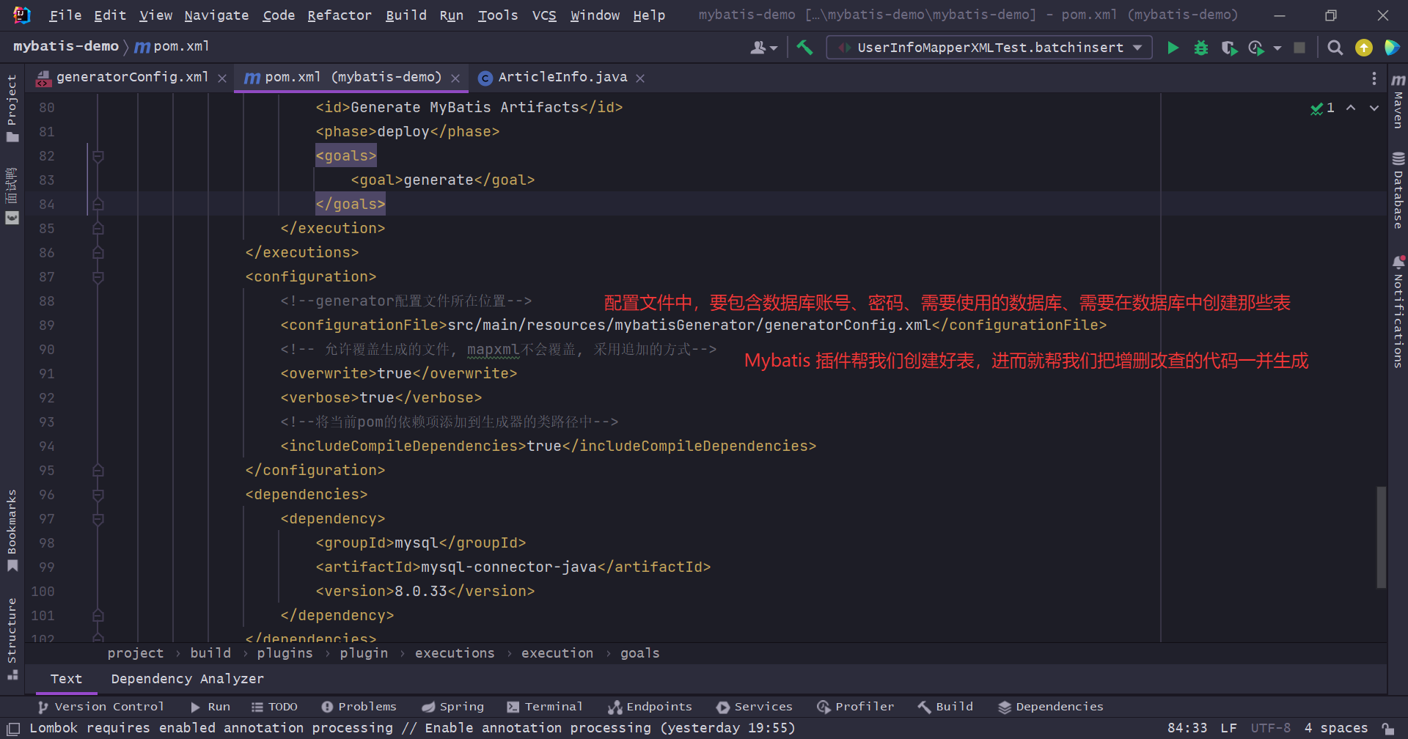Open the Spring tool window
This screenshot has height=739, width=1408.
[x=452, y=707]
